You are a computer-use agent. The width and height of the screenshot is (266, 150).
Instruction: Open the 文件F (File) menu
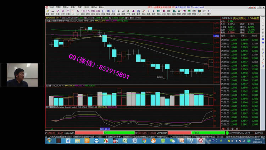tap(52, 7)
